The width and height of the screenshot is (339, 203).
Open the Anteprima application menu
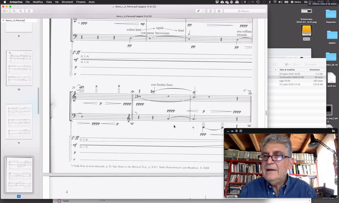coord(16,2)
